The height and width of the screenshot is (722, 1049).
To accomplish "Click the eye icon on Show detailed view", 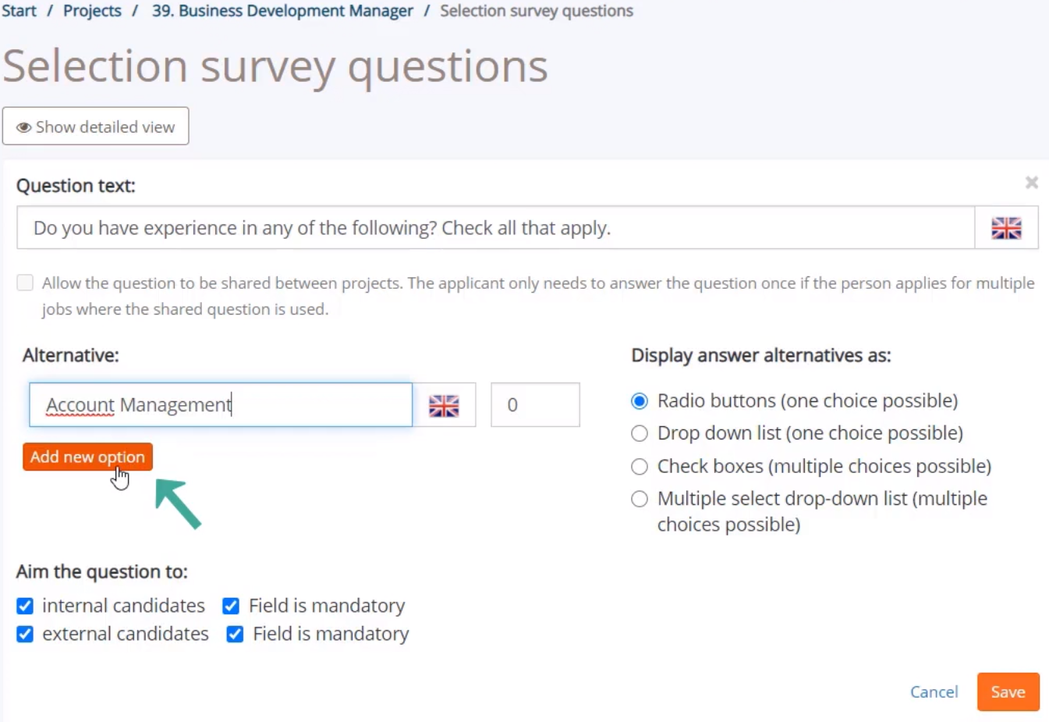I will coord(24,127).
